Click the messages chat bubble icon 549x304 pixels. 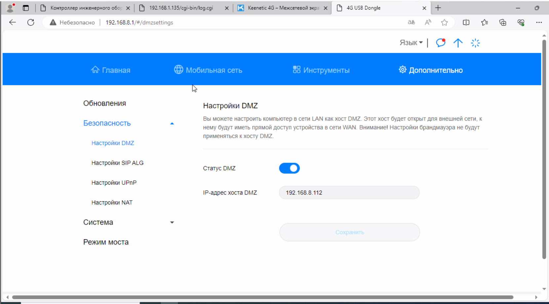point(440,43)
